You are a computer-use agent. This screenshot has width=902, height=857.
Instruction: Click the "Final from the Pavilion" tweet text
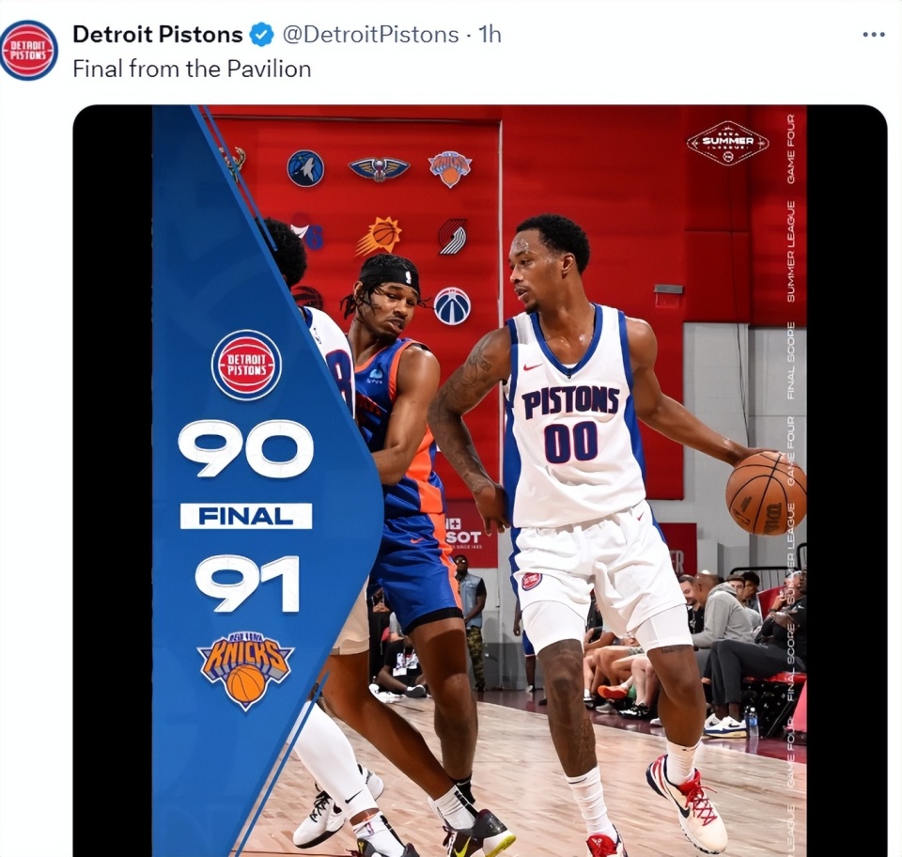[x=192, y=69]
